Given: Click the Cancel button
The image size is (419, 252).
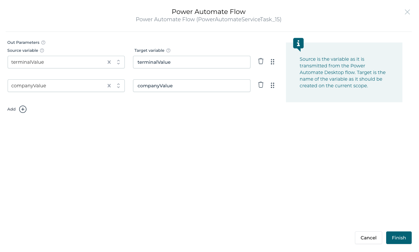Looking at the screenshot, I should [x=368, y=238].
